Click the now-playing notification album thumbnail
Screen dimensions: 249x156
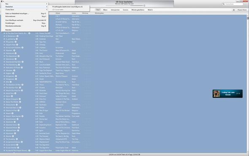217,94
